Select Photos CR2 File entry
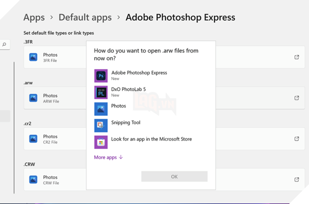309x204 pixels. coord(51,139)
